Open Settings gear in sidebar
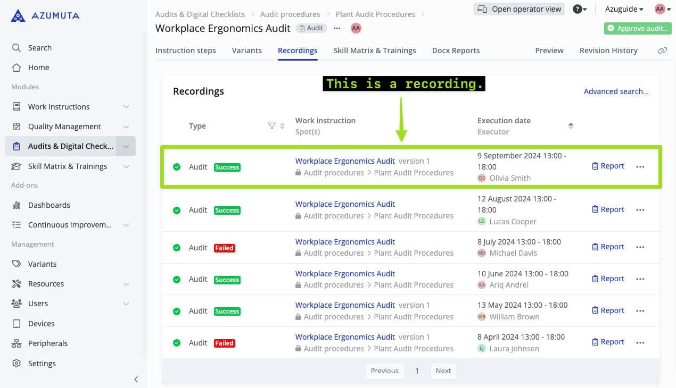This screenshot has height=388, width=676. click(x=17, y=364)
